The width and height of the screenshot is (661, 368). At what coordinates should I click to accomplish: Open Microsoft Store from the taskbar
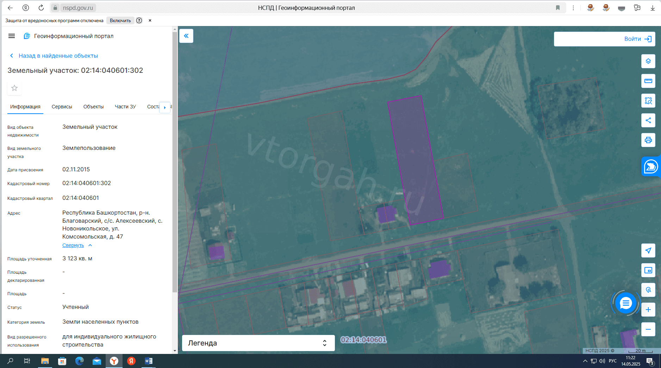coord(62,361)
